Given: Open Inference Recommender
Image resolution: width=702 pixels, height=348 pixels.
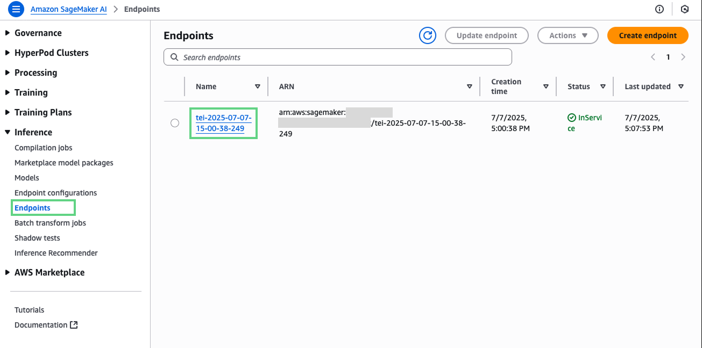Looking at the screenshot, I should [x=56, y=253].
